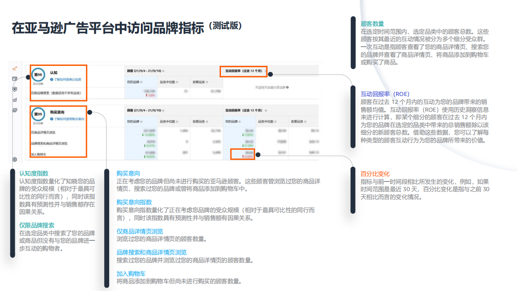Click info icon on 品类中位数 column
Image resolution: width=517 pixels, height=291 pixels.
[177, 82]
